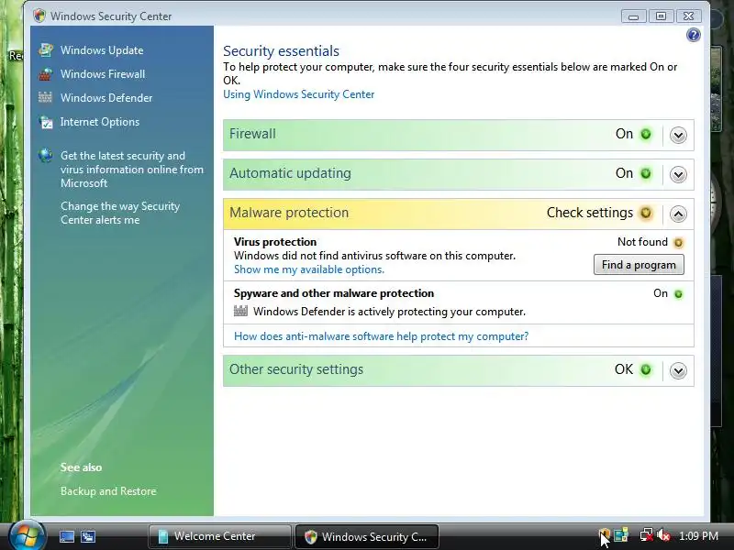Image resolution: width=734 pixels, height=550 pixels.
Task: Click the See also heading
Action: click(x=81, y=467)
